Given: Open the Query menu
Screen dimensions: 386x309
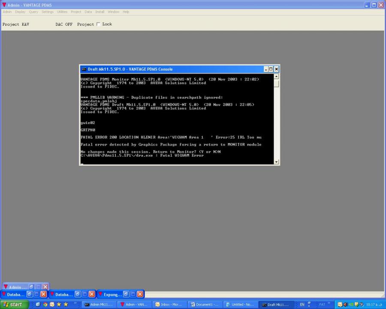Looking at the screenshot, I should click(x=33, y=12).
